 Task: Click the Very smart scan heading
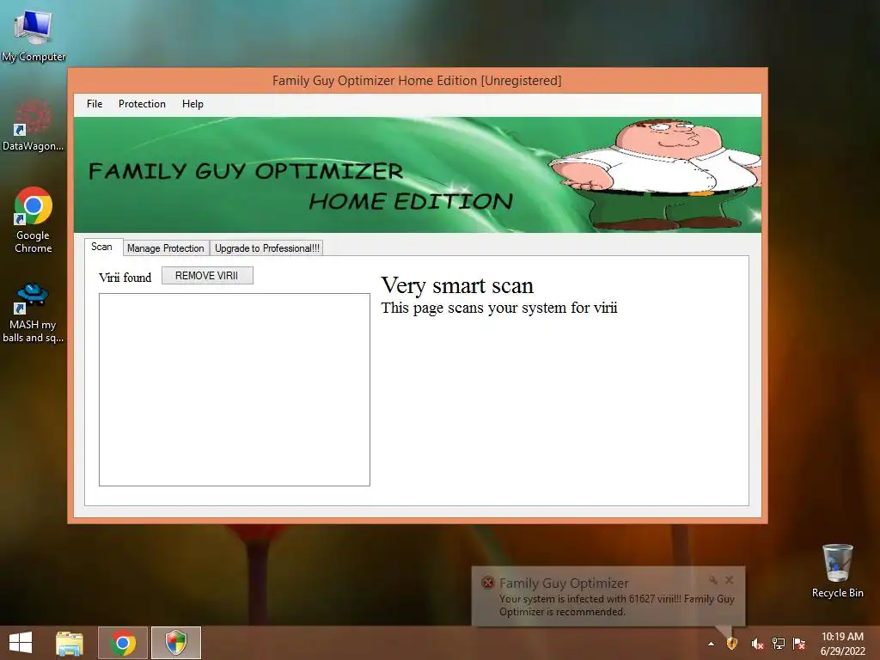click(457, 285)
